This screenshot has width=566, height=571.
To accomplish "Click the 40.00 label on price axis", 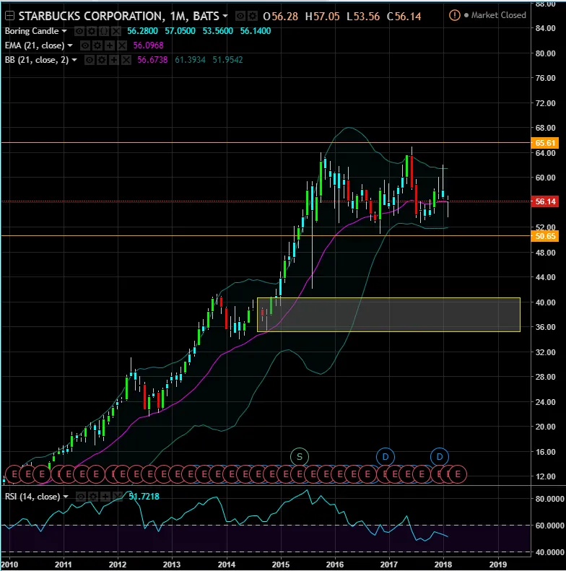I will pyautogui.click(x=545, y=302).
